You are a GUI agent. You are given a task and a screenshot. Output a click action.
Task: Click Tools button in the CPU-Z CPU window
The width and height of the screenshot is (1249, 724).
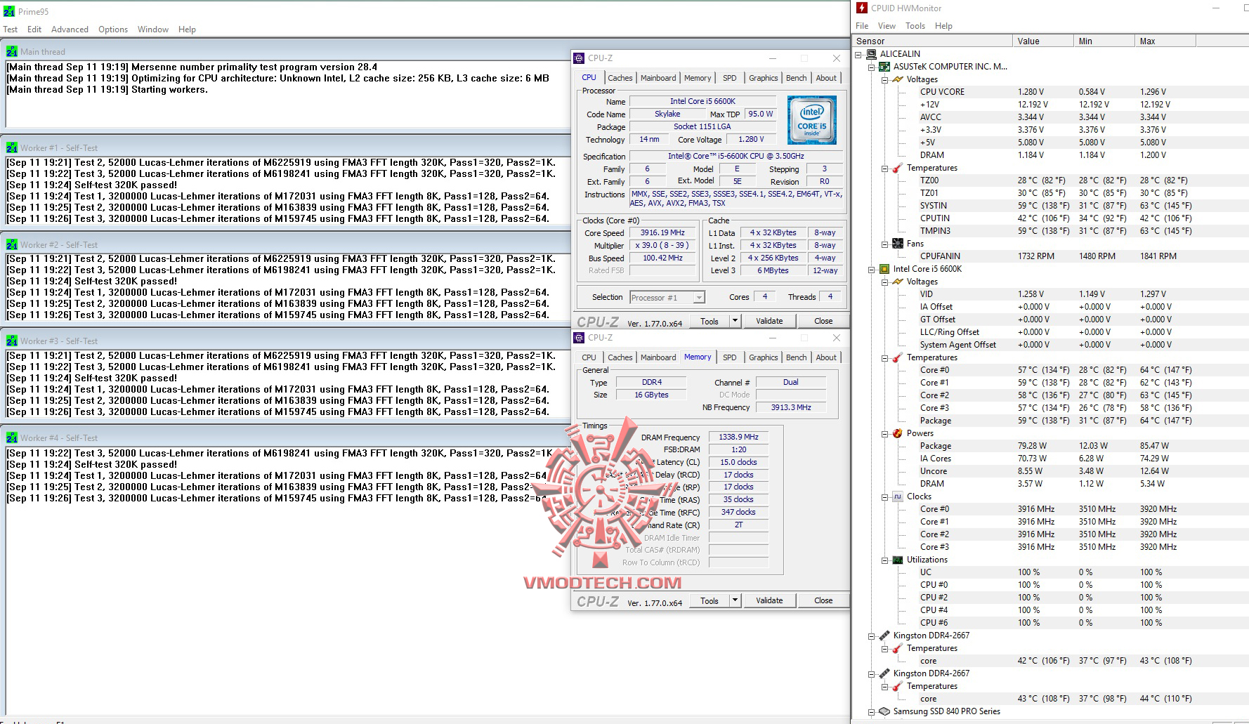click(709, 321)
